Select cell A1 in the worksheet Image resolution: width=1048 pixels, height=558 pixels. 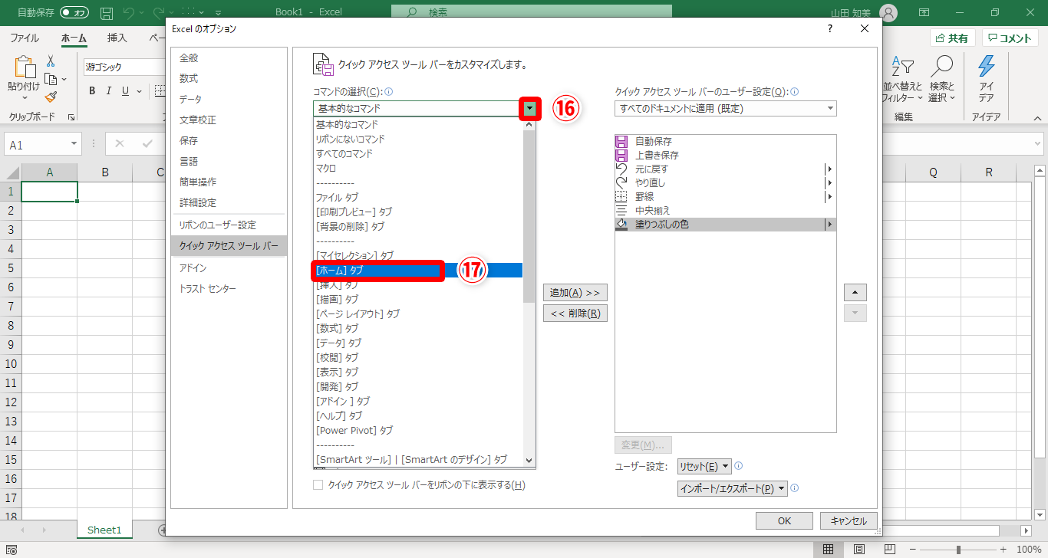[50, 192]
